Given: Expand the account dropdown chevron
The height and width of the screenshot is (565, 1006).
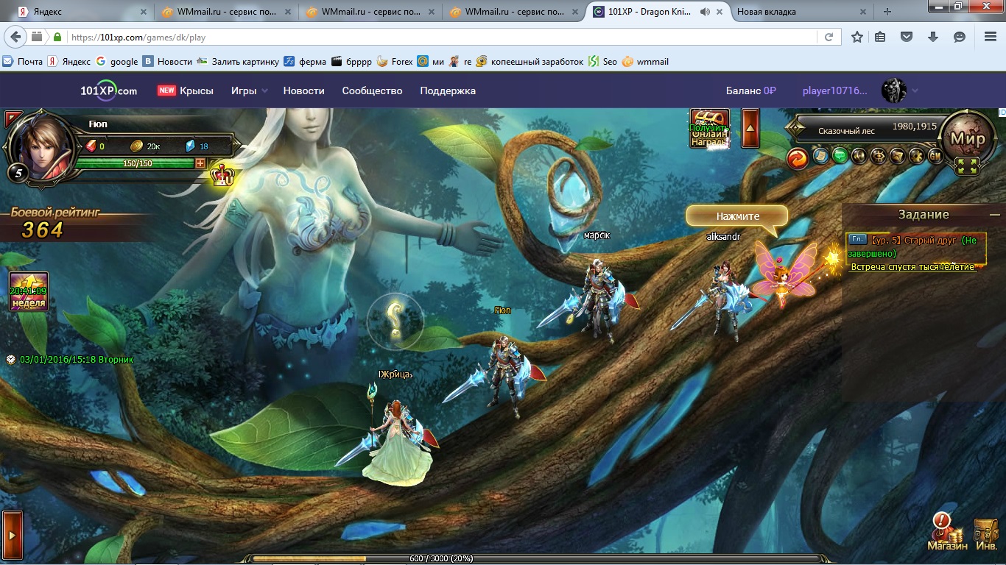Looking at the screenshot, I should click(915, 91).
